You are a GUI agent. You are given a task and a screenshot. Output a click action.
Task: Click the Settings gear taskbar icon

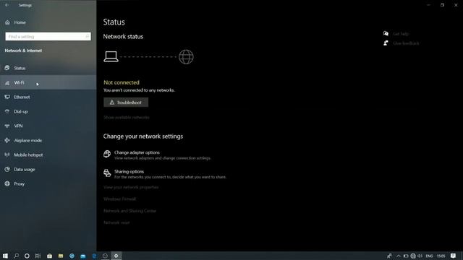pos(116,256)
